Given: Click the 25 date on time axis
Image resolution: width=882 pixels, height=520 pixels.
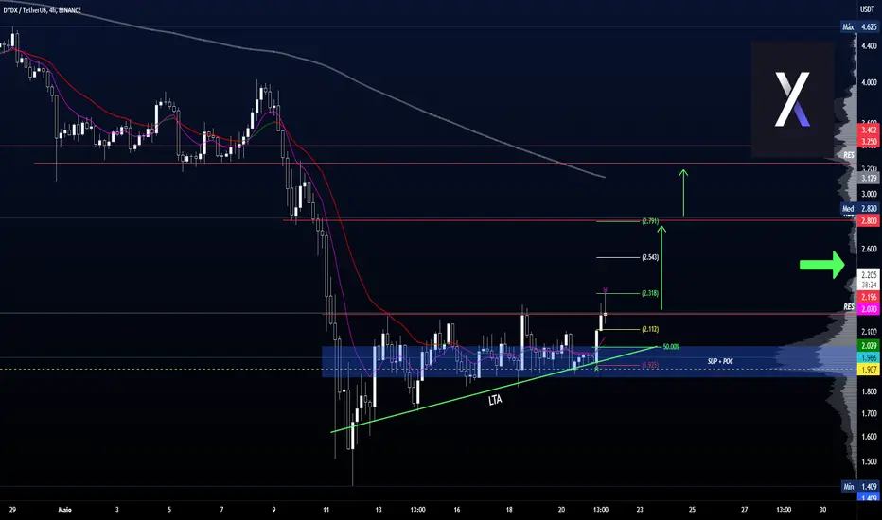Looking at the screenshot, I should click(692, 510).
